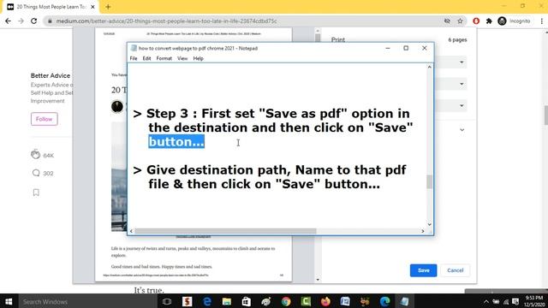
Task: Click Notepad's scroll down arrow
Action: 430,224
